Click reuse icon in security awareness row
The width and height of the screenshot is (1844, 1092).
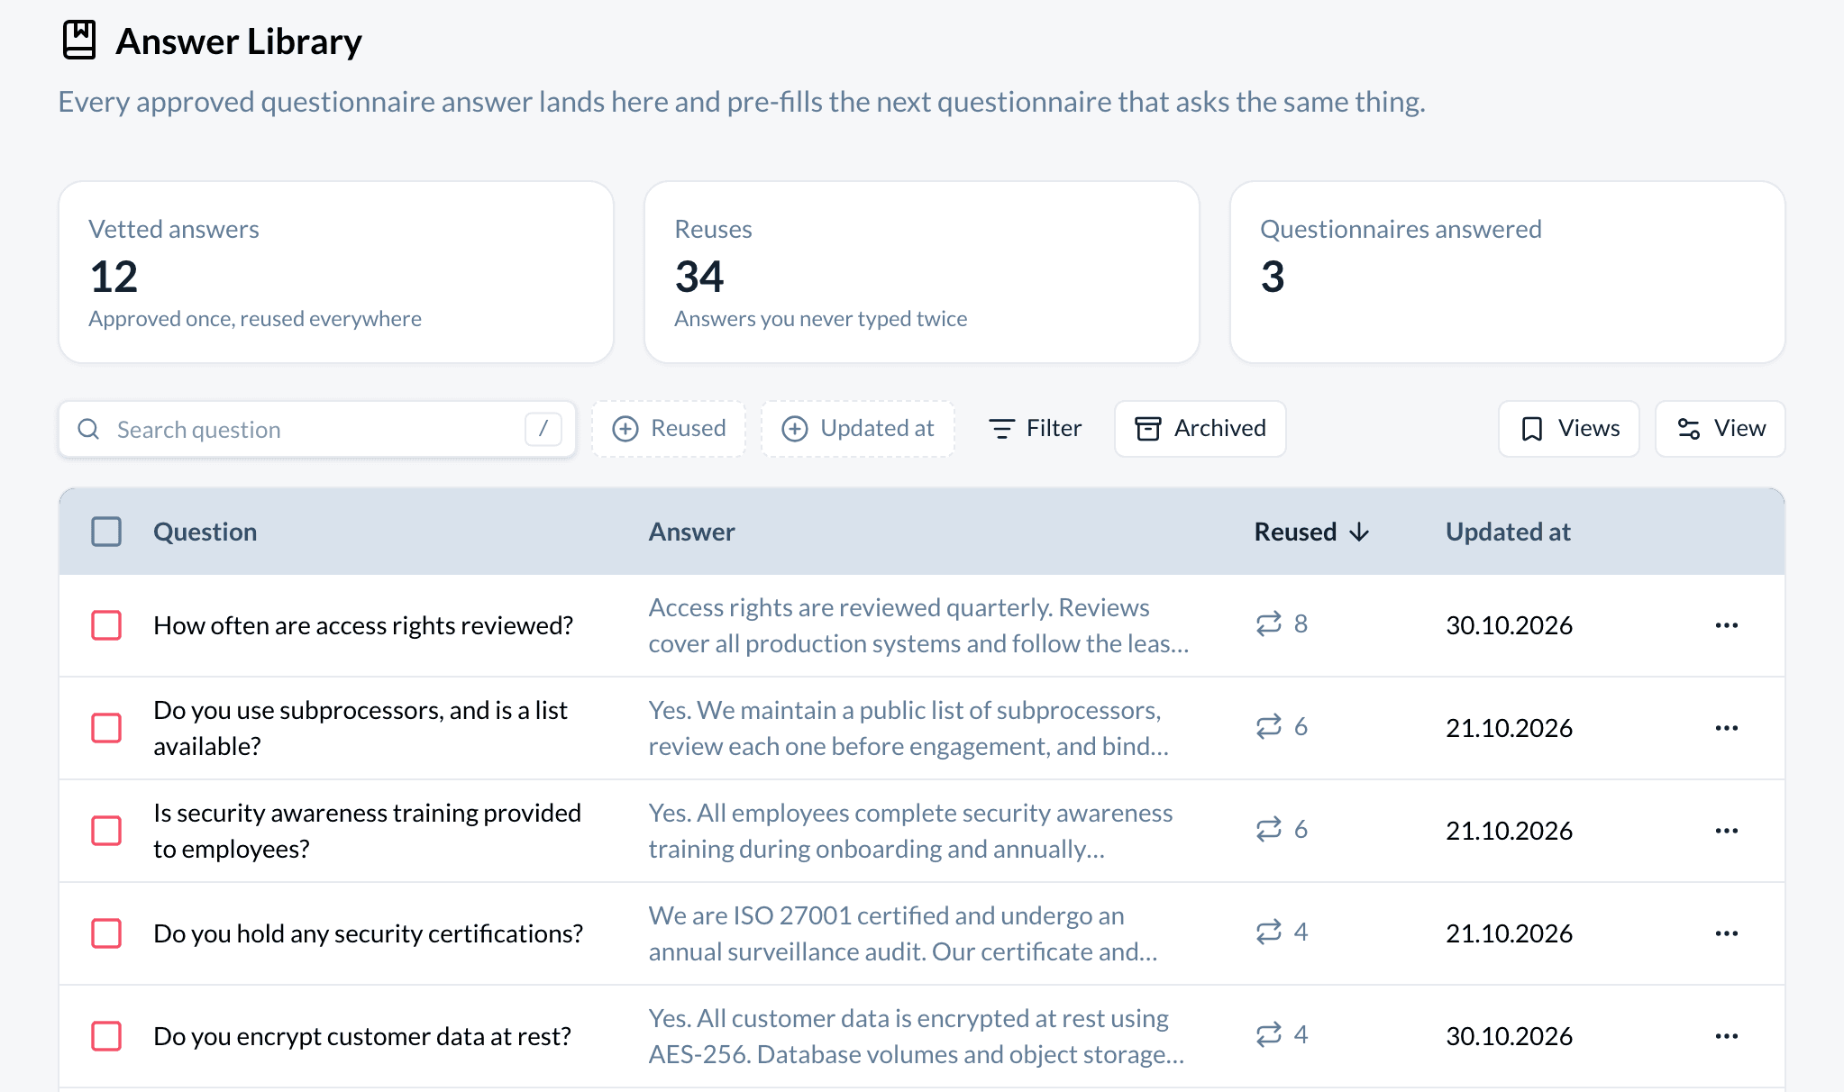coord(1269,829)
